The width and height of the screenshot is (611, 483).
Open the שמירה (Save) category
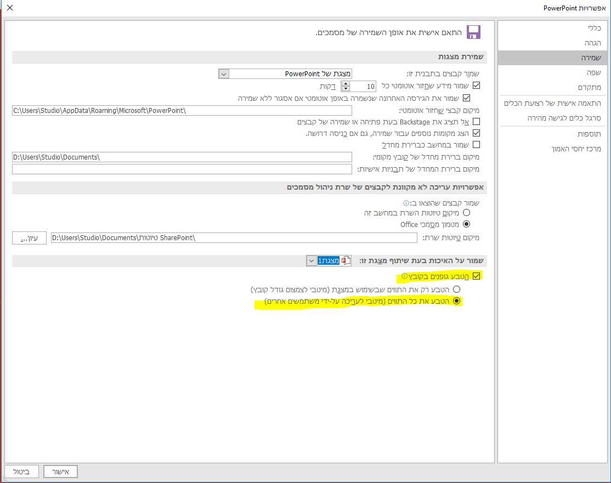pyautogui.click(x=552, y=58)
